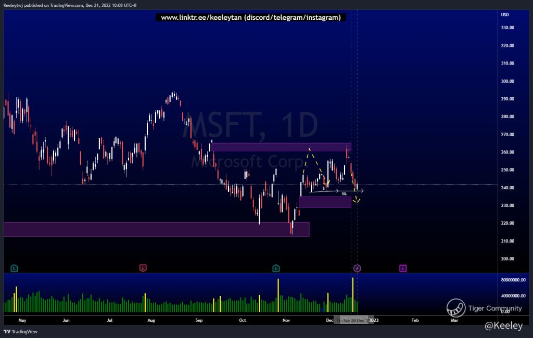533x338 pixels.
Task: Click the Aug label on the time axis
Action: [151, 320]
